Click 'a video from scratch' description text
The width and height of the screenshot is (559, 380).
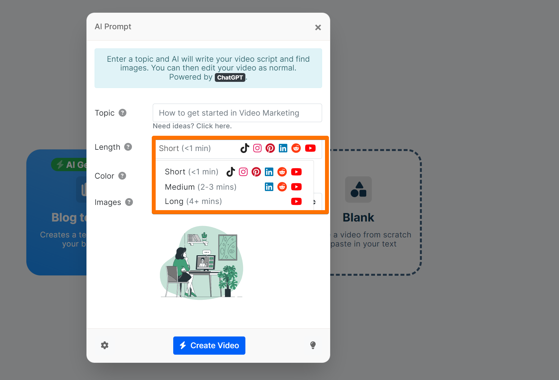point(372,235)
